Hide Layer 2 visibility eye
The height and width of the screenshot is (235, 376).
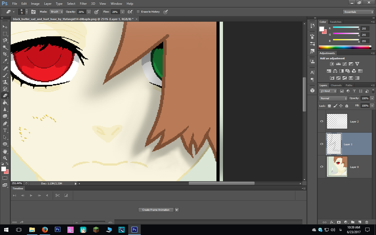click(x=322, y=121)
